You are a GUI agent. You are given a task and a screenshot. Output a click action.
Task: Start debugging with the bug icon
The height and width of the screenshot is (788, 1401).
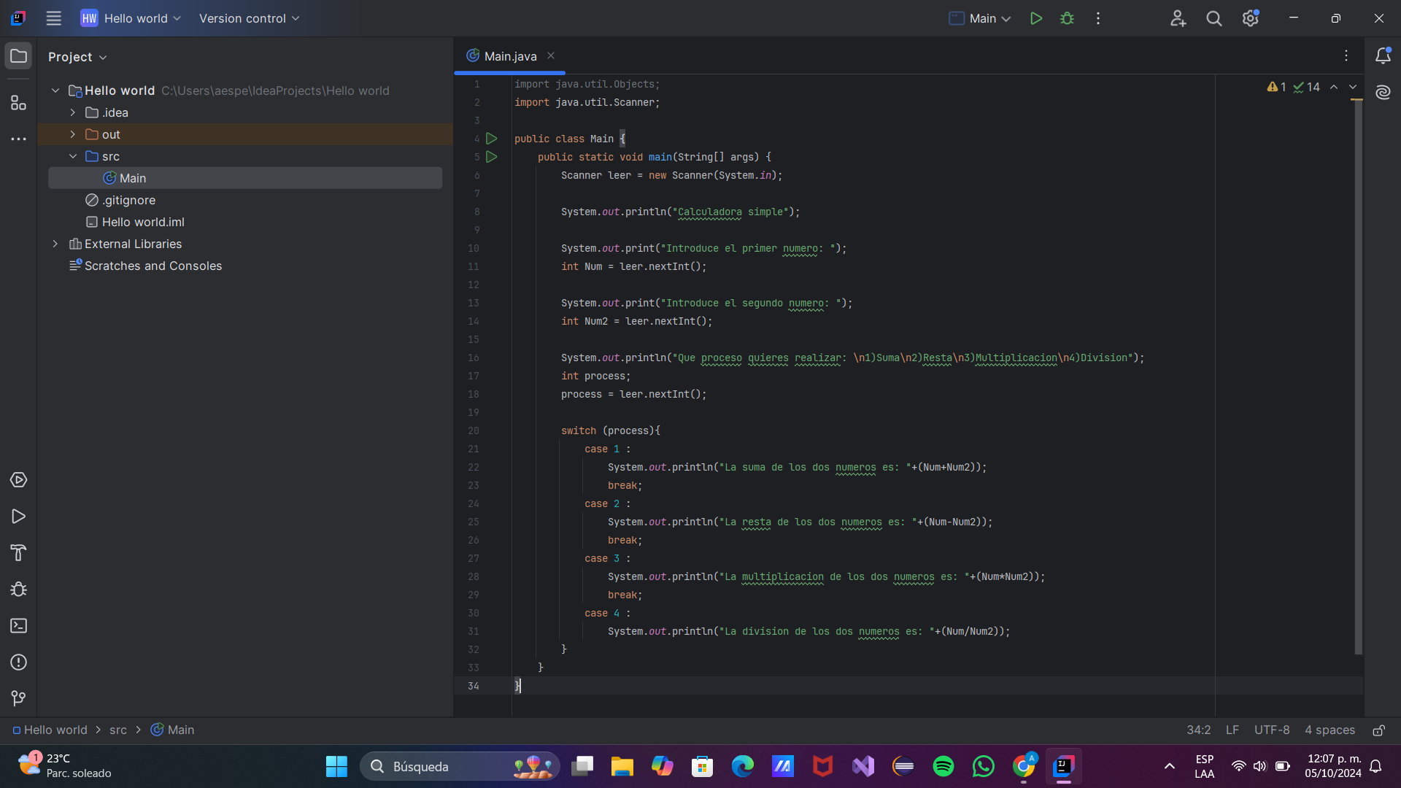pos(1067,18)
